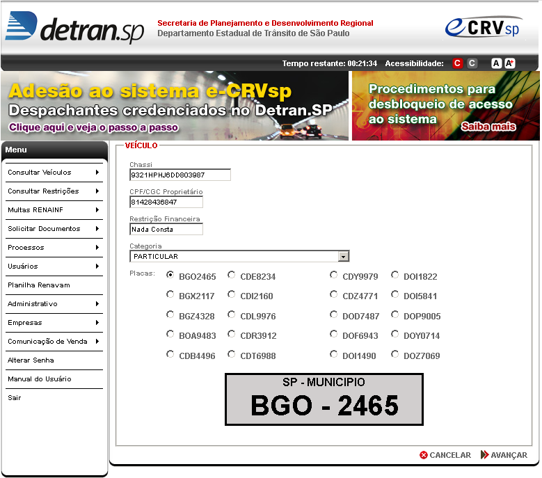Screen dimensions: 542x478
Task: Select plate CDT6988 radio button
Action: pyautogui.click(x=231, y=354)
